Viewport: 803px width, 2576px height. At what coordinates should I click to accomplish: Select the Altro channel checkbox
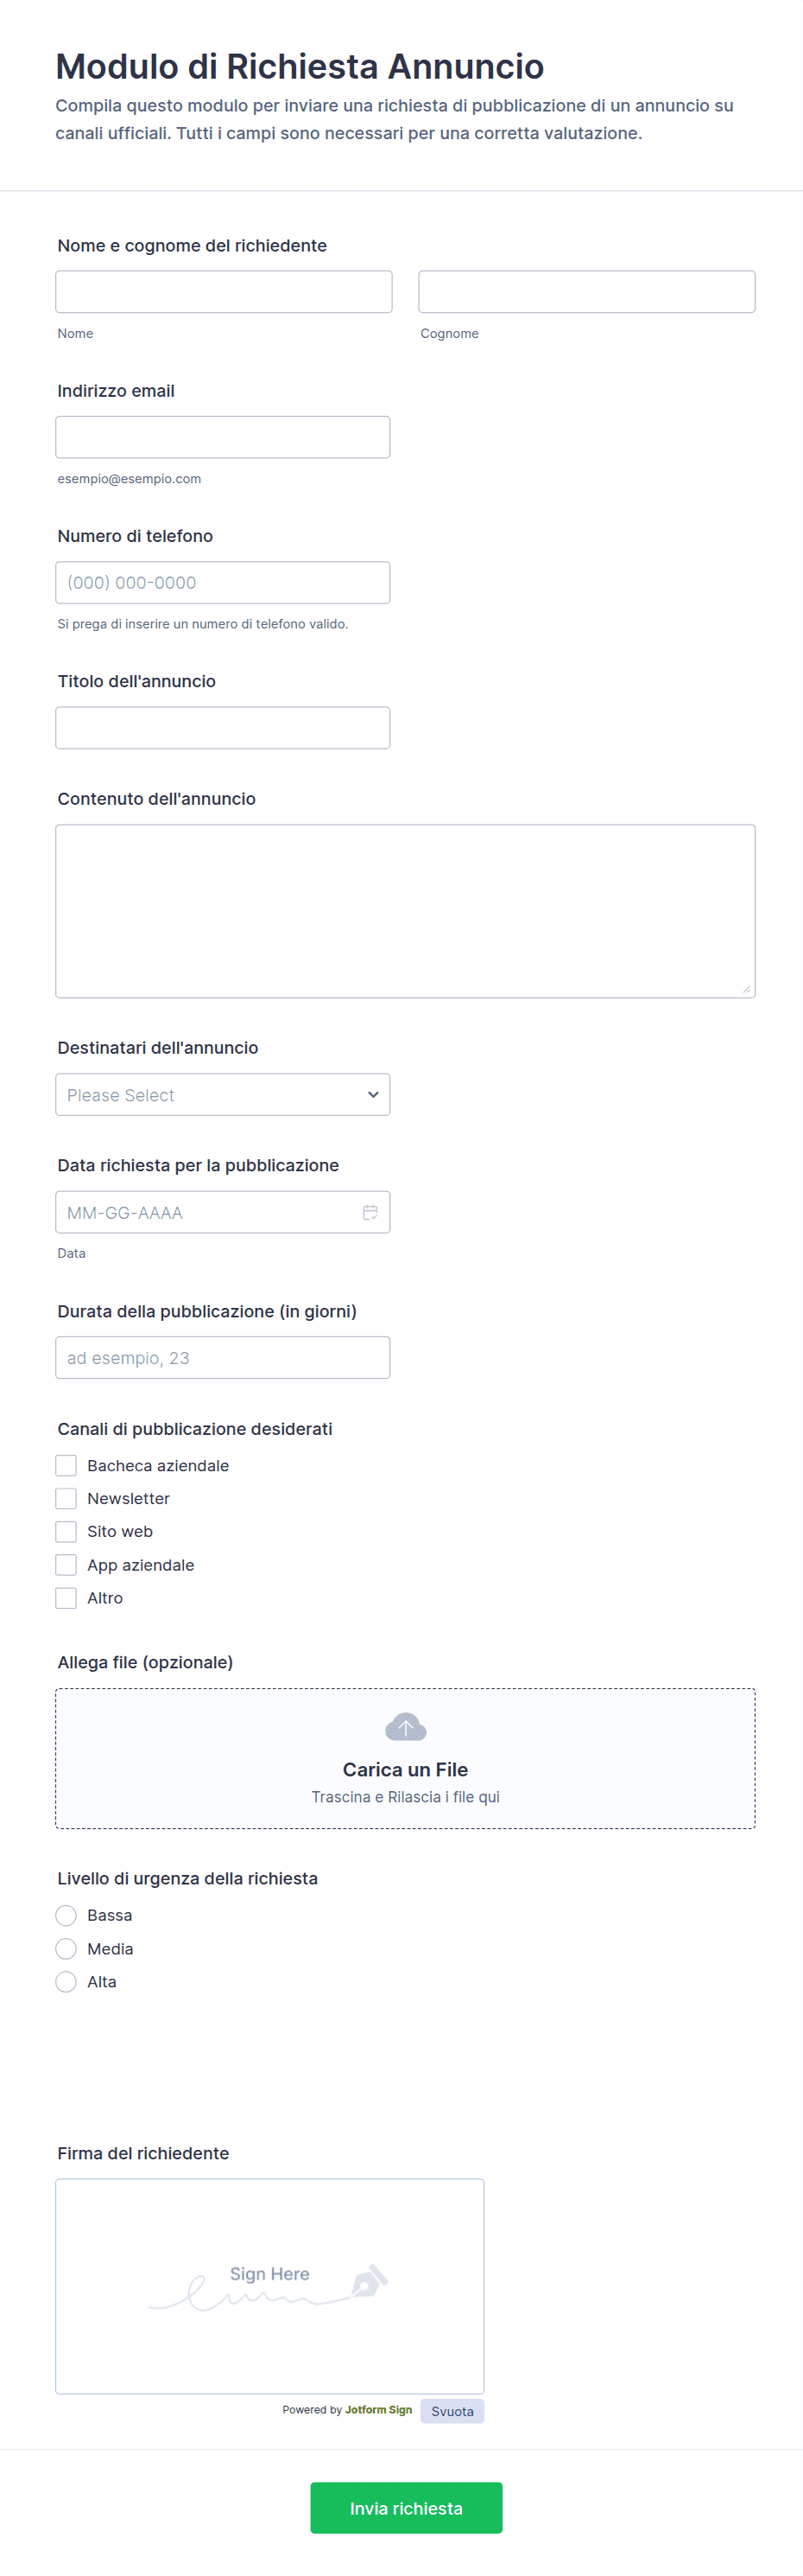tap(66, 1598)
